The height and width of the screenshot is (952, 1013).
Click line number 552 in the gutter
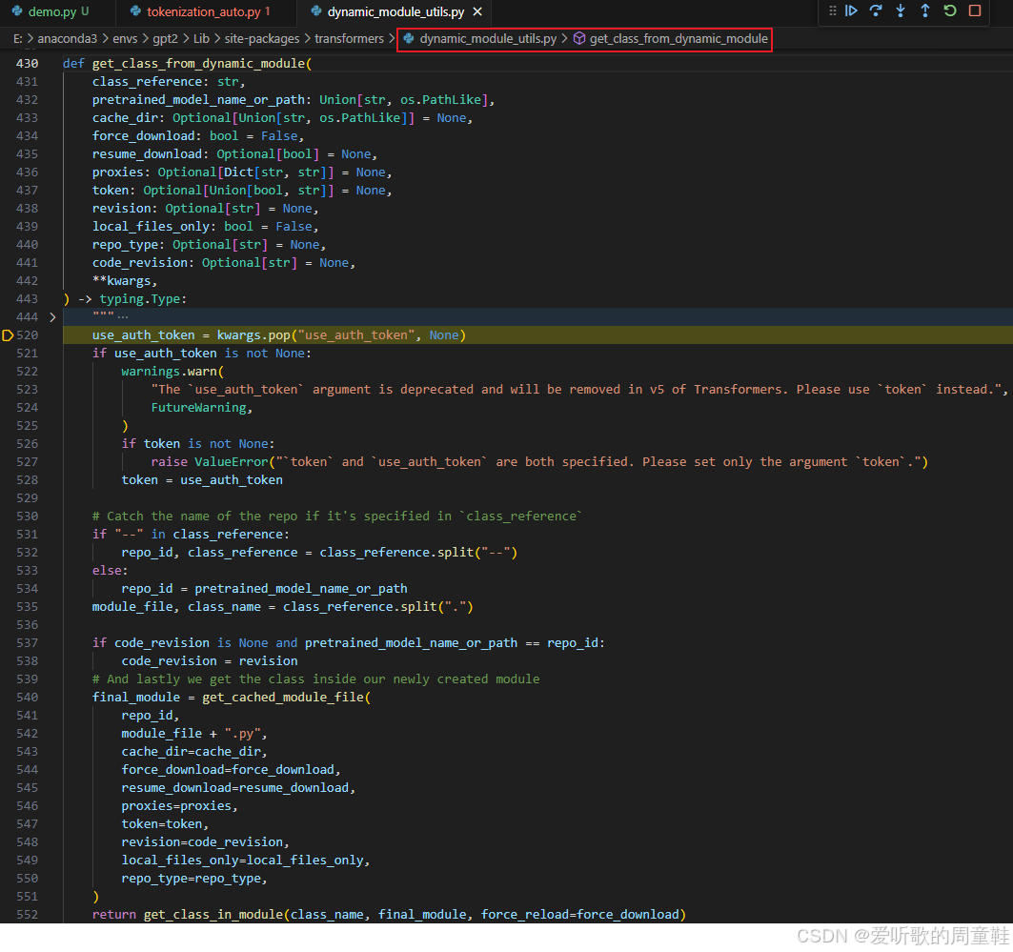(x=27, y=914)
